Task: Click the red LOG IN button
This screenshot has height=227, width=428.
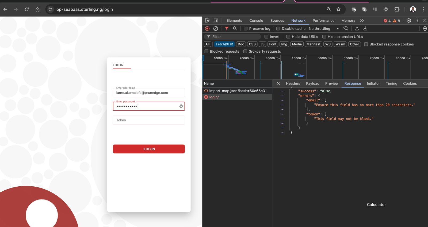Action: 149,149
